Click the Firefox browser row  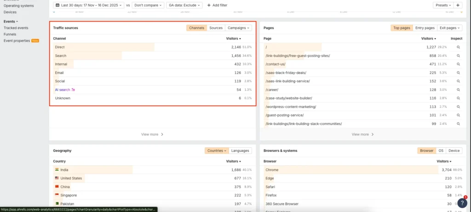tap(363, 195)
